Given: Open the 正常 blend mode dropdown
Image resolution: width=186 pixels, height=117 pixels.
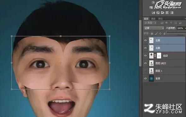Looking at the screenshot, I should [x=154, y=28].
